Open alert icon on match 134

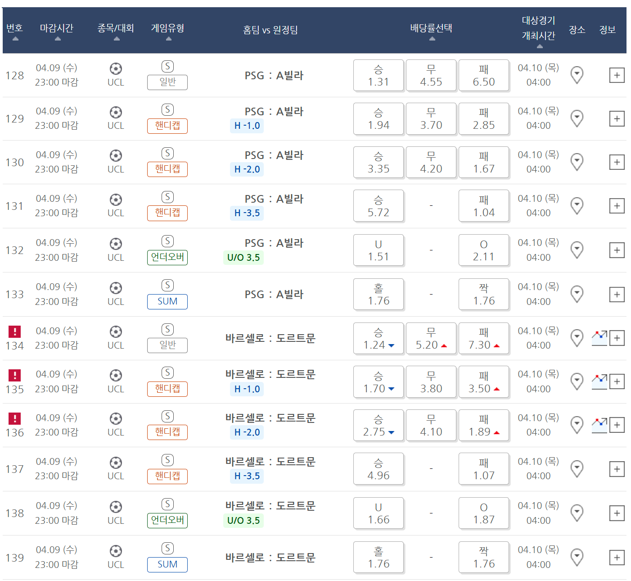15,331
